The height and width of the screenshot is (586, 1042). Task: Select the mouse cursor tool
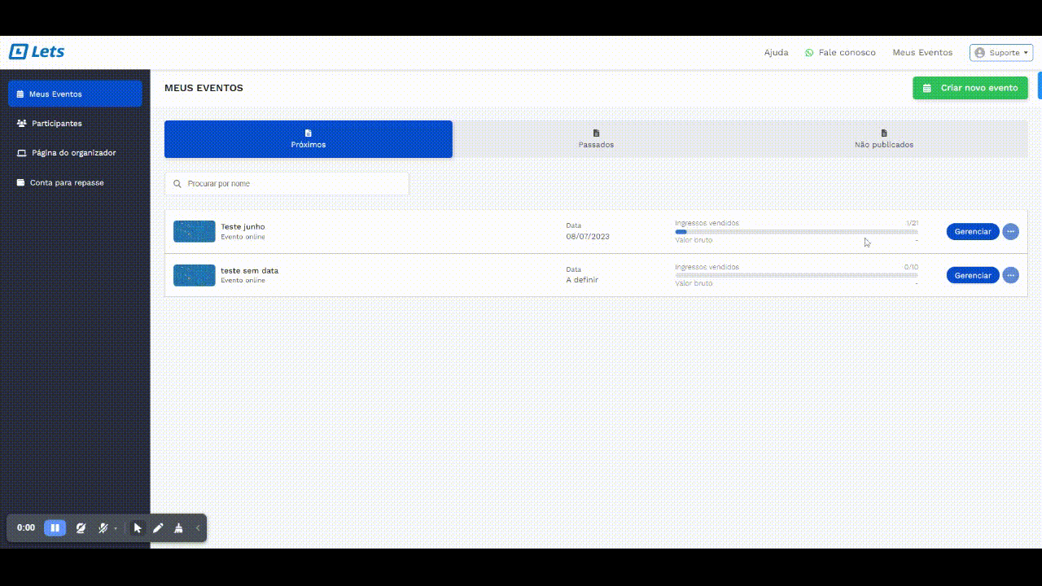138,528
